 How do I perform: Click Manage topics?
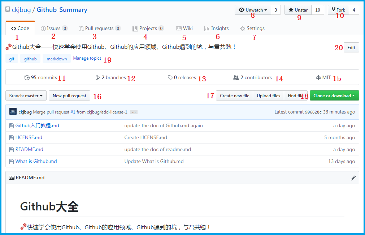(87, 58)
